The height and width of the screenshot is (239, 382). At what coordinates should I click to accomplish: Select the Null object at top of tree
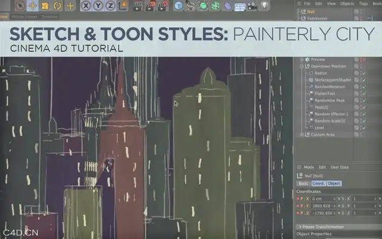(x=311, y=11)
